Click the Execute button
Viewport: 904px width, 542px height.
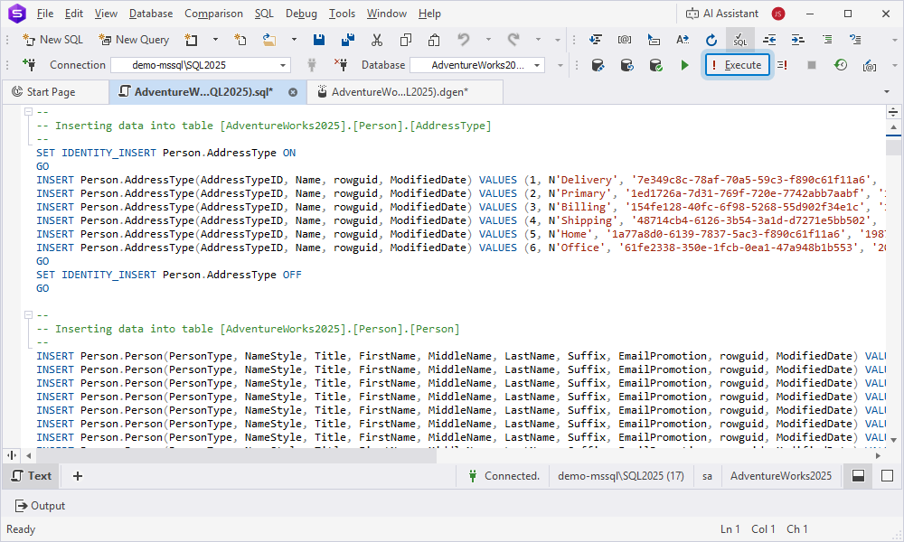click(737, 65)
